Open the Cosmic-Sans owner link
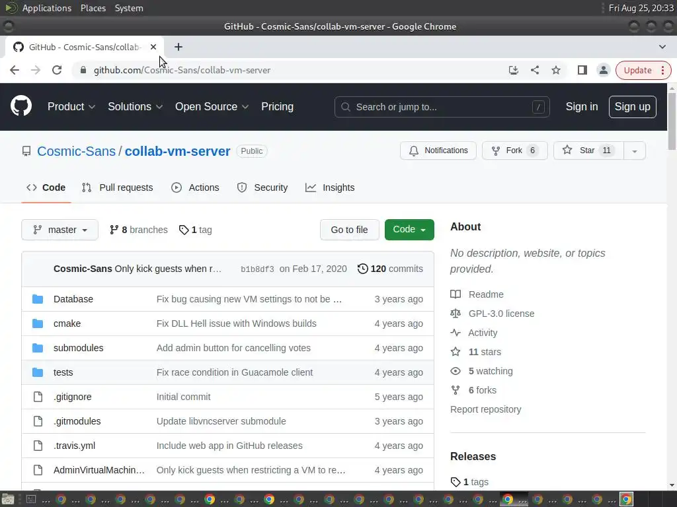Screen dimensions: 677x507 (77, 151)
